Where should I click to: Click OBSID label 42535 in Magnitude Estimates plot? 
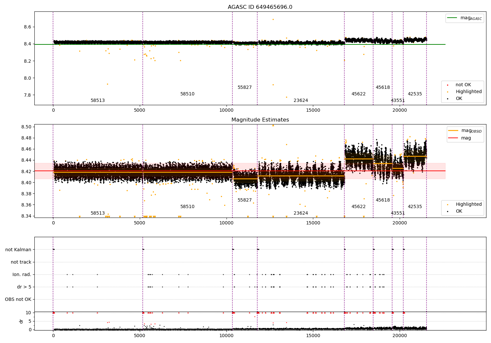coord(415,207)
